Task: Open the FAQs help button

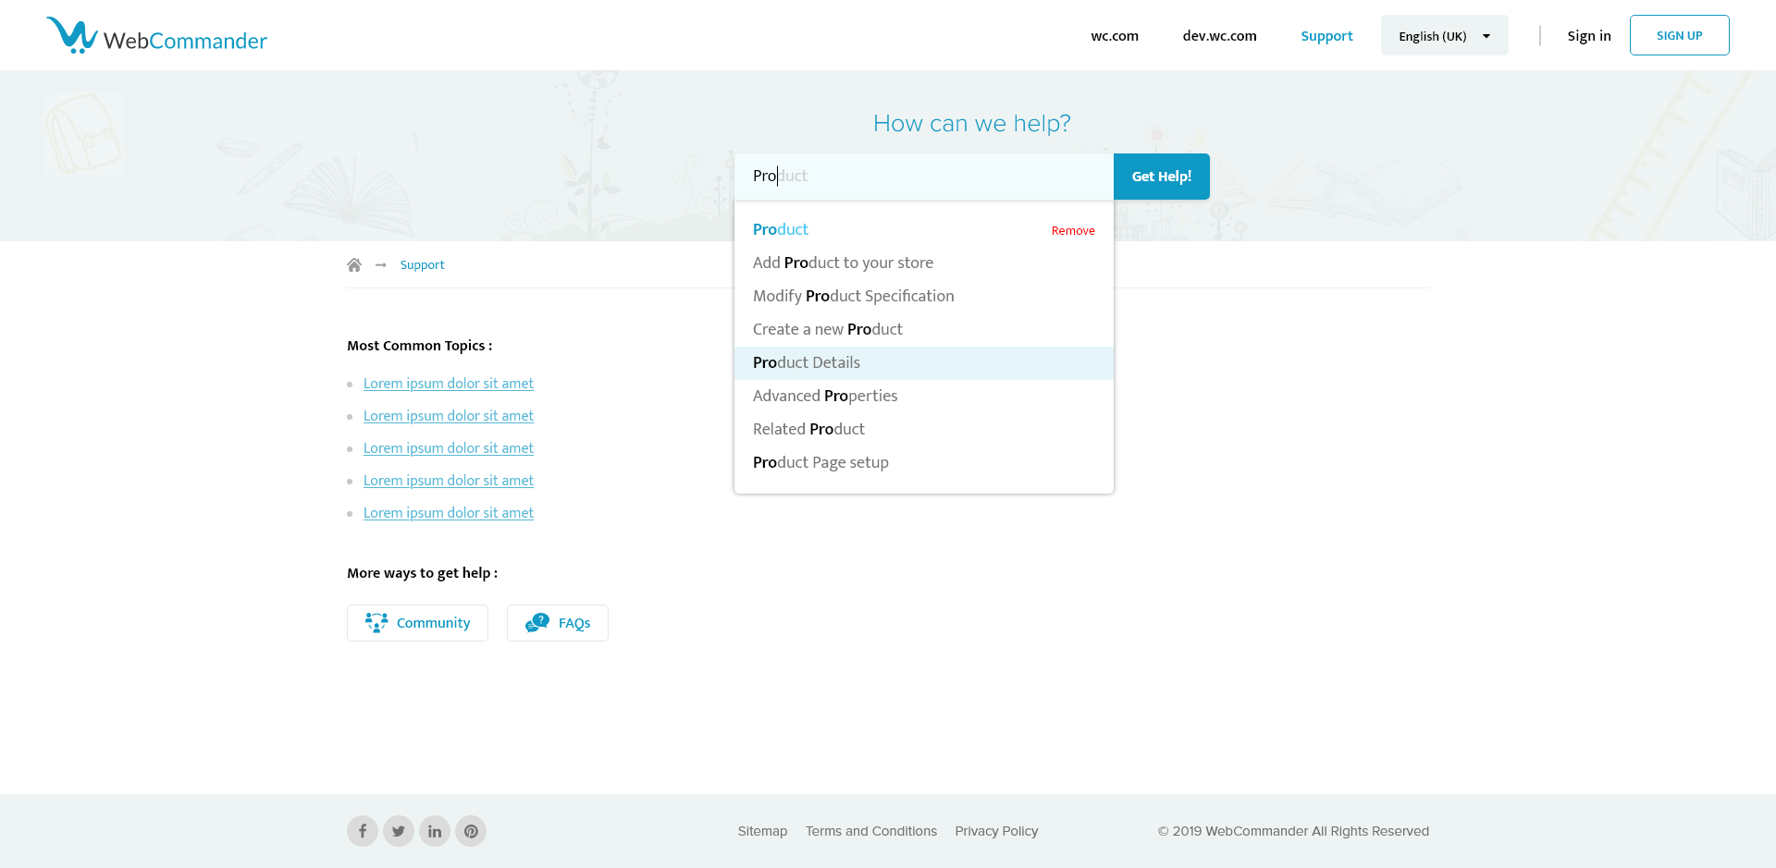Action: pos(557,623)
